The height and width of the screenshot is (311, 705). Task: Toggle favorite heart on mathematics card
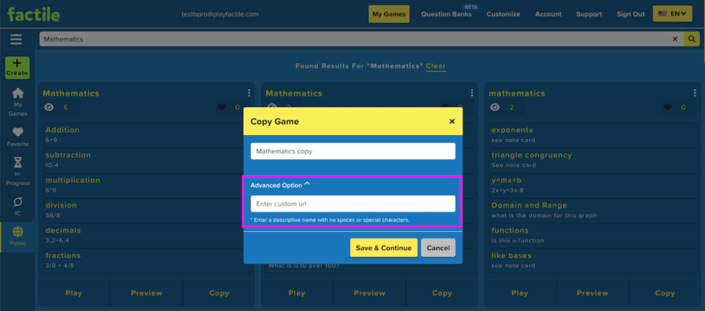[x=667, y=107]
